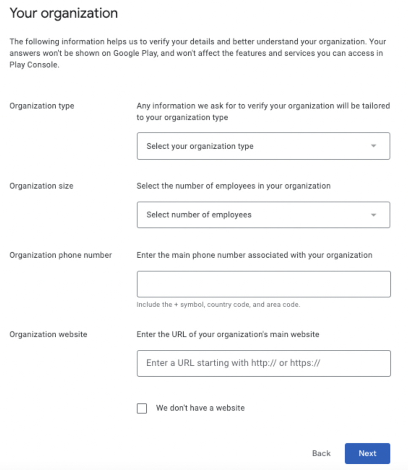Click the 'Your organization' page heading
408x470 pixels.
[64, 13]
